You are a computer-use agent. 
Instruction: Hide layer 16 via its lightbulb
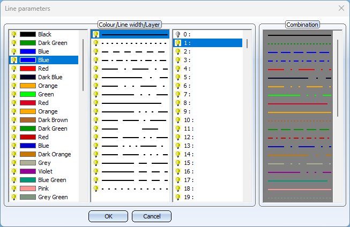pyautogui.click(x=178, y=171)
